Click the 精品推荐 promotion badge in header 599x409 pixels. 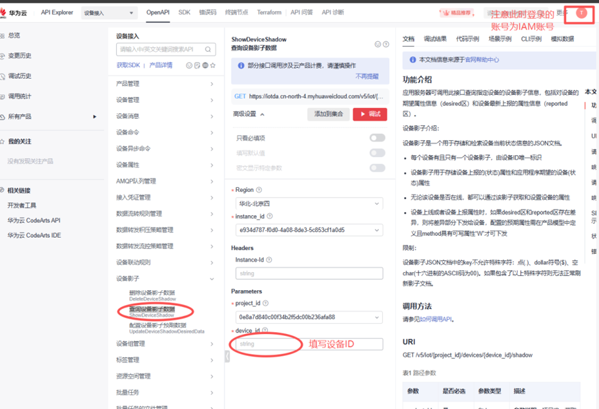coord(457,13)
